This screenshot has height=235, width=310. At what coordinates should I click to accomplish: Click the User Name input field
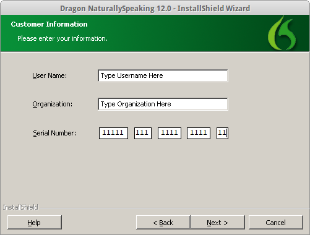[163, 75]
